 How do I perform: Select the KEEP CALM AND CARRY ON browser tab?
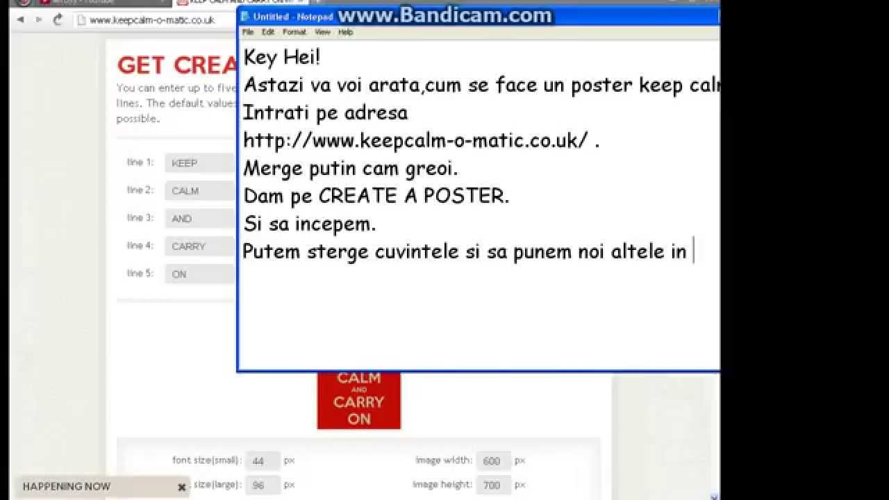click(x=240, y=2)
